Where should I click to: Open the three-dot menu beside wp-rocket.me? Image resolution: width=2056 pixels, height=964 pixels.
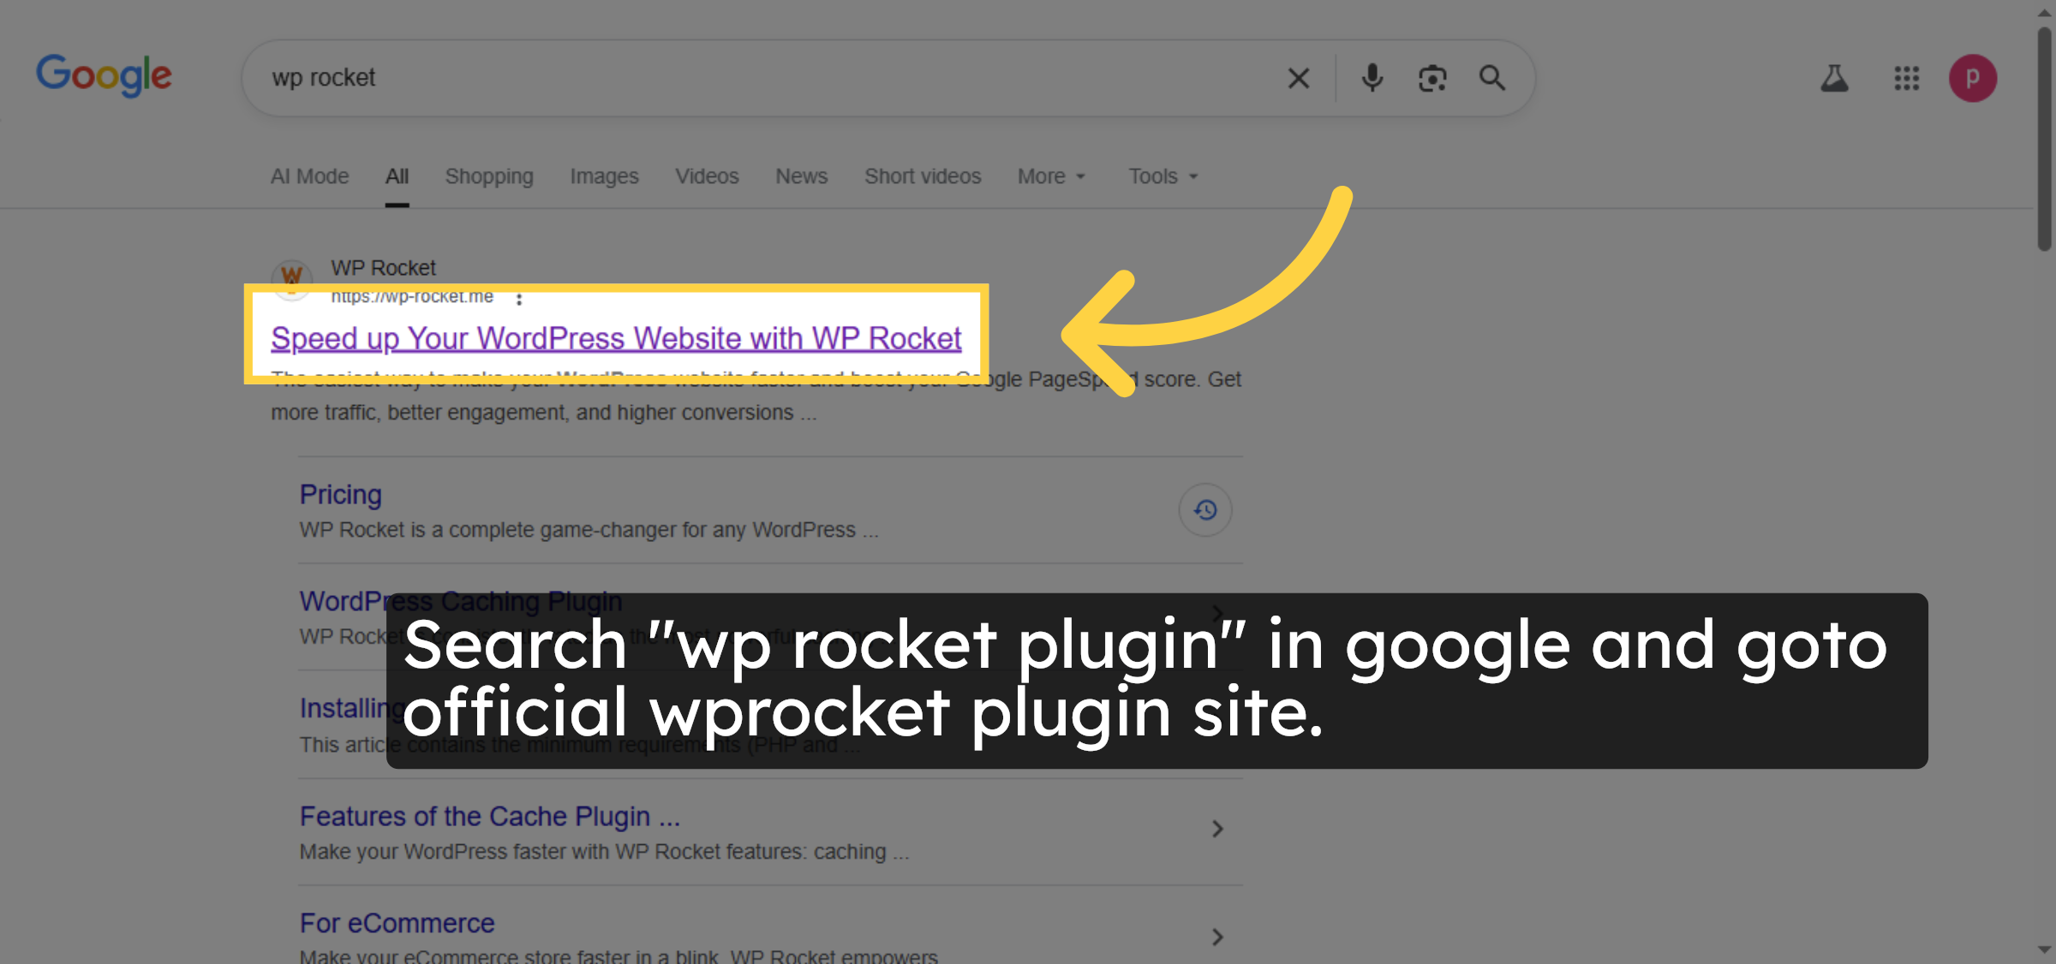[x=520, y=300]
